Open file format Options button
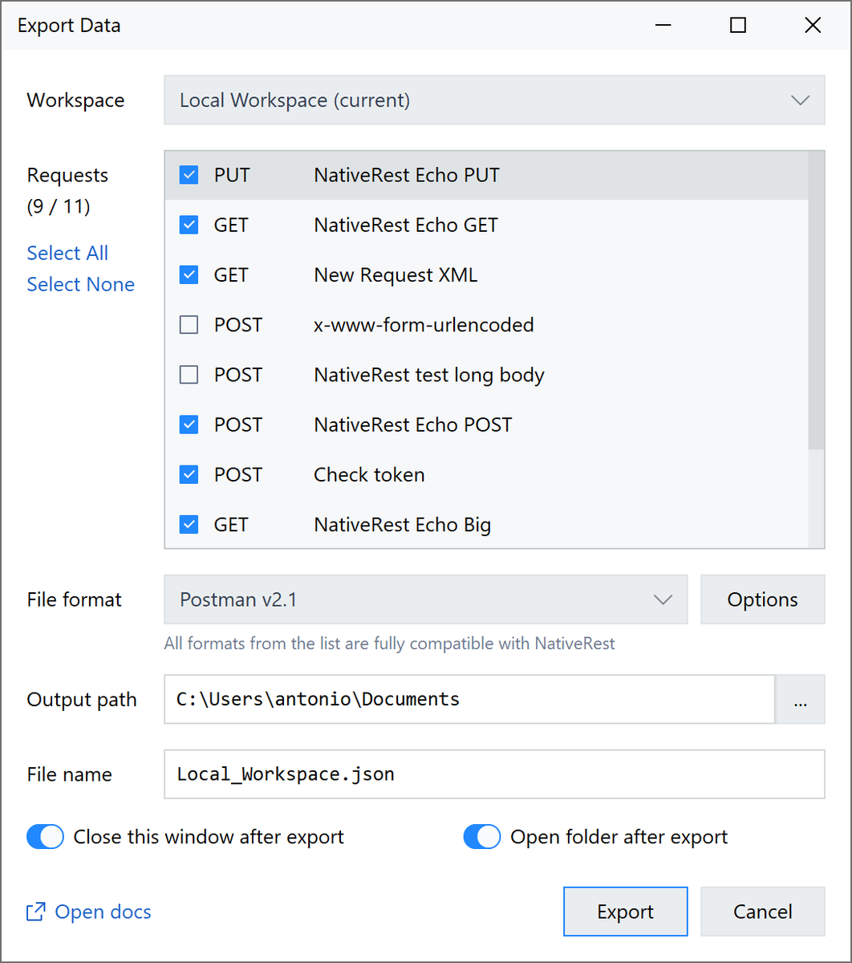The height and width of the screenshot is (963, 852). (763, 599)
